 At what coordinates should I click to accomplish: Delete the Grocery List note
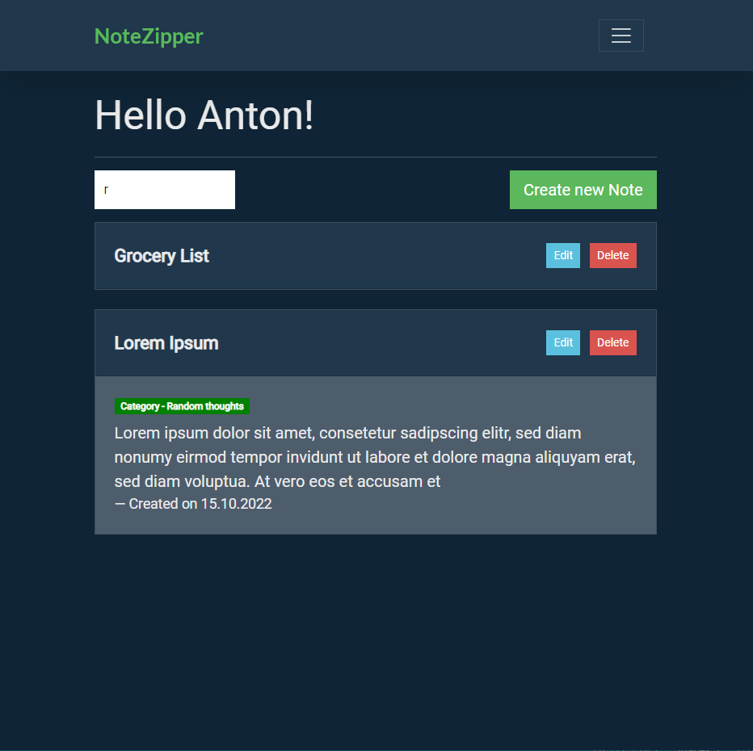(612, 255)
